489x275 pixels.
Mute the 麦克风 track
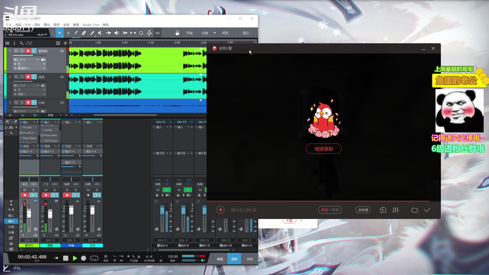click(16, 51)
